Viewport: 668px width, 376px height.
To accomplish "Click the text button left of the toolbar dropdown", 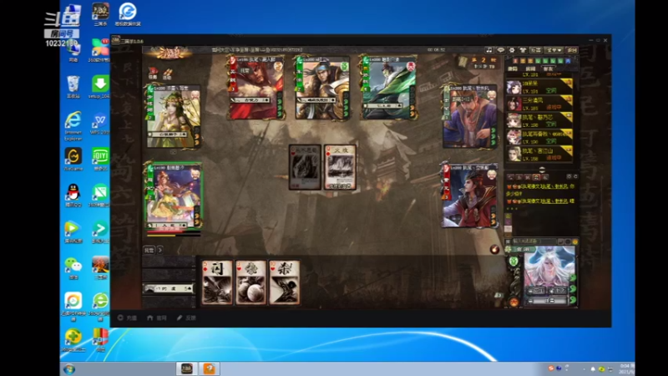I will pyautogui.click(x=536, y=50).
